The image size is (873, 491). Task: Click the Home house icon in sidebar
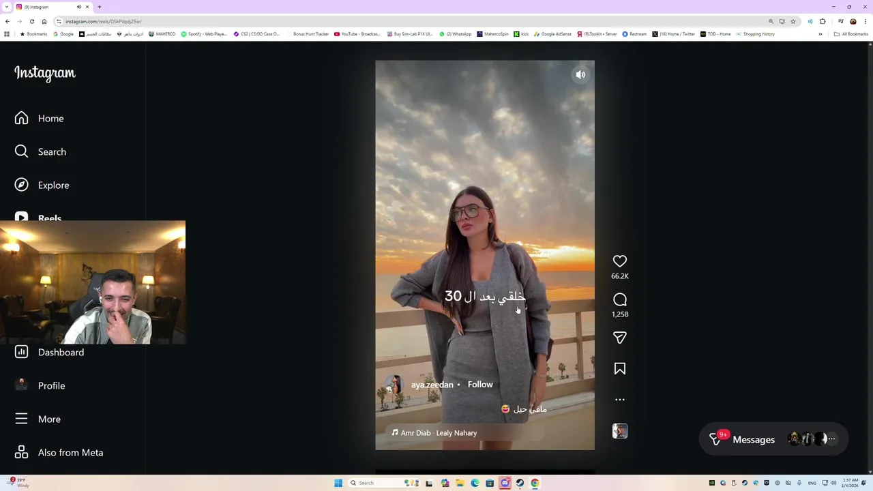[x=22, y=119]
